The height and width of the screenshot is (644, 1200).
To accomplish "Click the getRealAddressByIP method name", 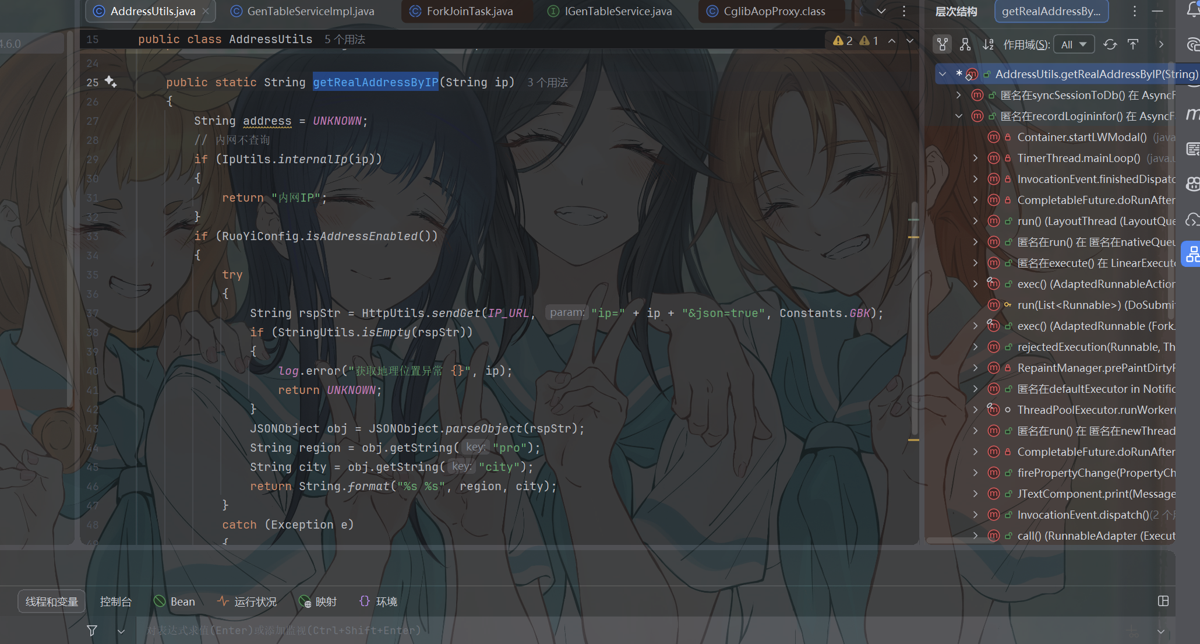I will 376,82.
